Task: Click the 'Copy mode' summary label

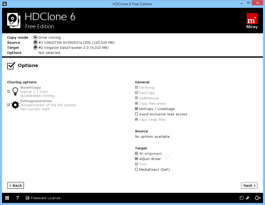Action: (18, 37)
